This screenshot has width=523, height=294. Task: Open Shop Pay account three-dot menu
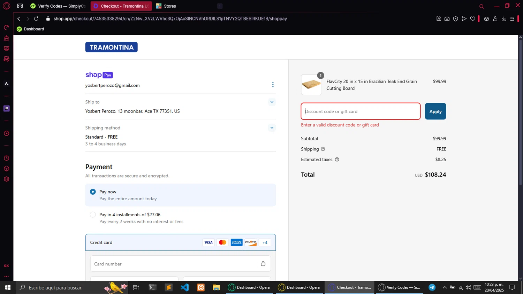click(273, 85)
